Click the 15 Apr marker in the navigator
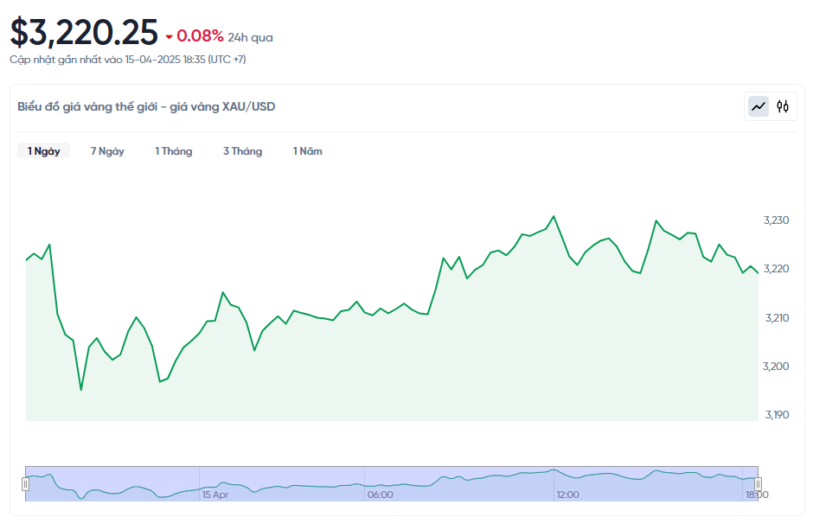The width and height of the screenshot is (813, 530). coord(215,495)
